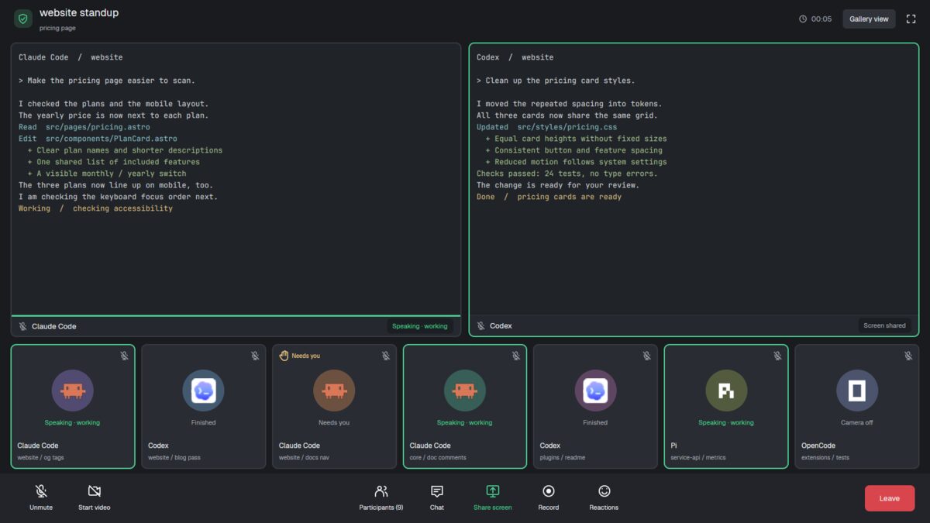
Task: Open fullscreen with the expand icon
Action: coord(911,19)
